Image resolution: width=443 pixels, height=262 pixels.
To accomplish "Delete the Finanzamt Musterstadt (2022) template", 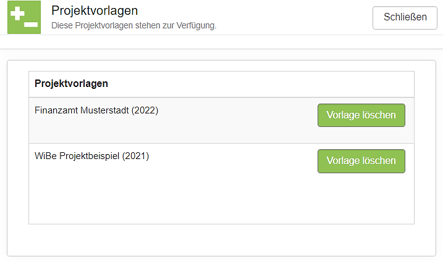I will (361, 115).
